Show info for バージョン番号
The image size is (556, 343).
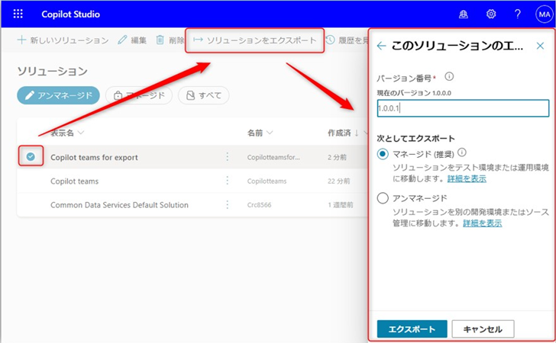pyautogui.click(x=449, y=76)
